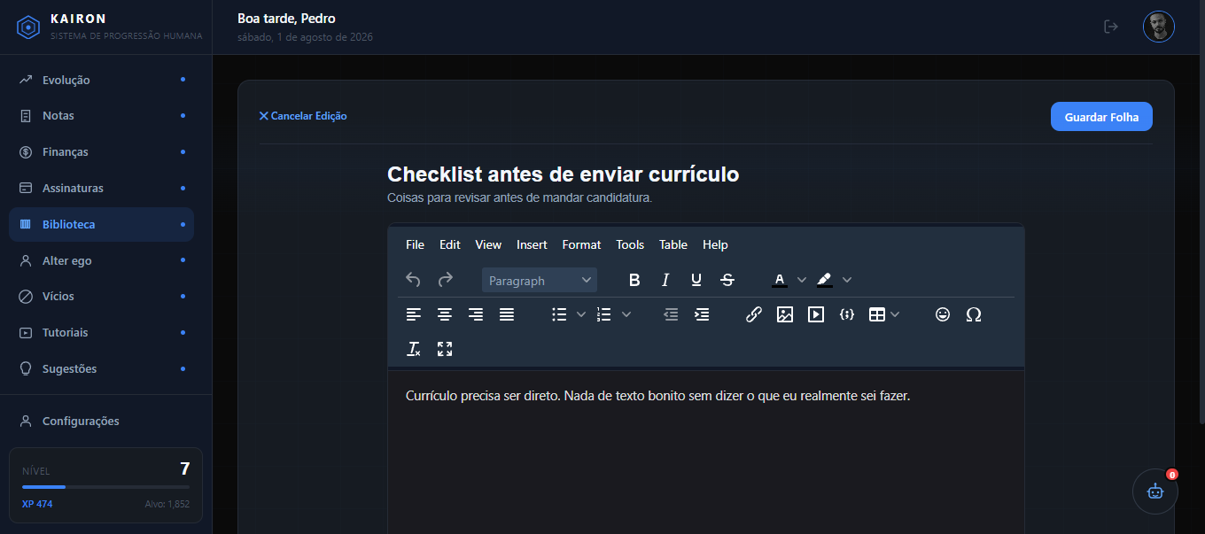The width and height of the screenshot is (1205, 534).
Task: Open the Help menu in the editor
Action: pos(715,244)
